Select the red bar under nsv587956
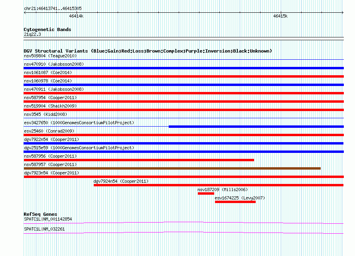Image resolution: width=355 pixels, height=256 pixels. click(139, 160)
